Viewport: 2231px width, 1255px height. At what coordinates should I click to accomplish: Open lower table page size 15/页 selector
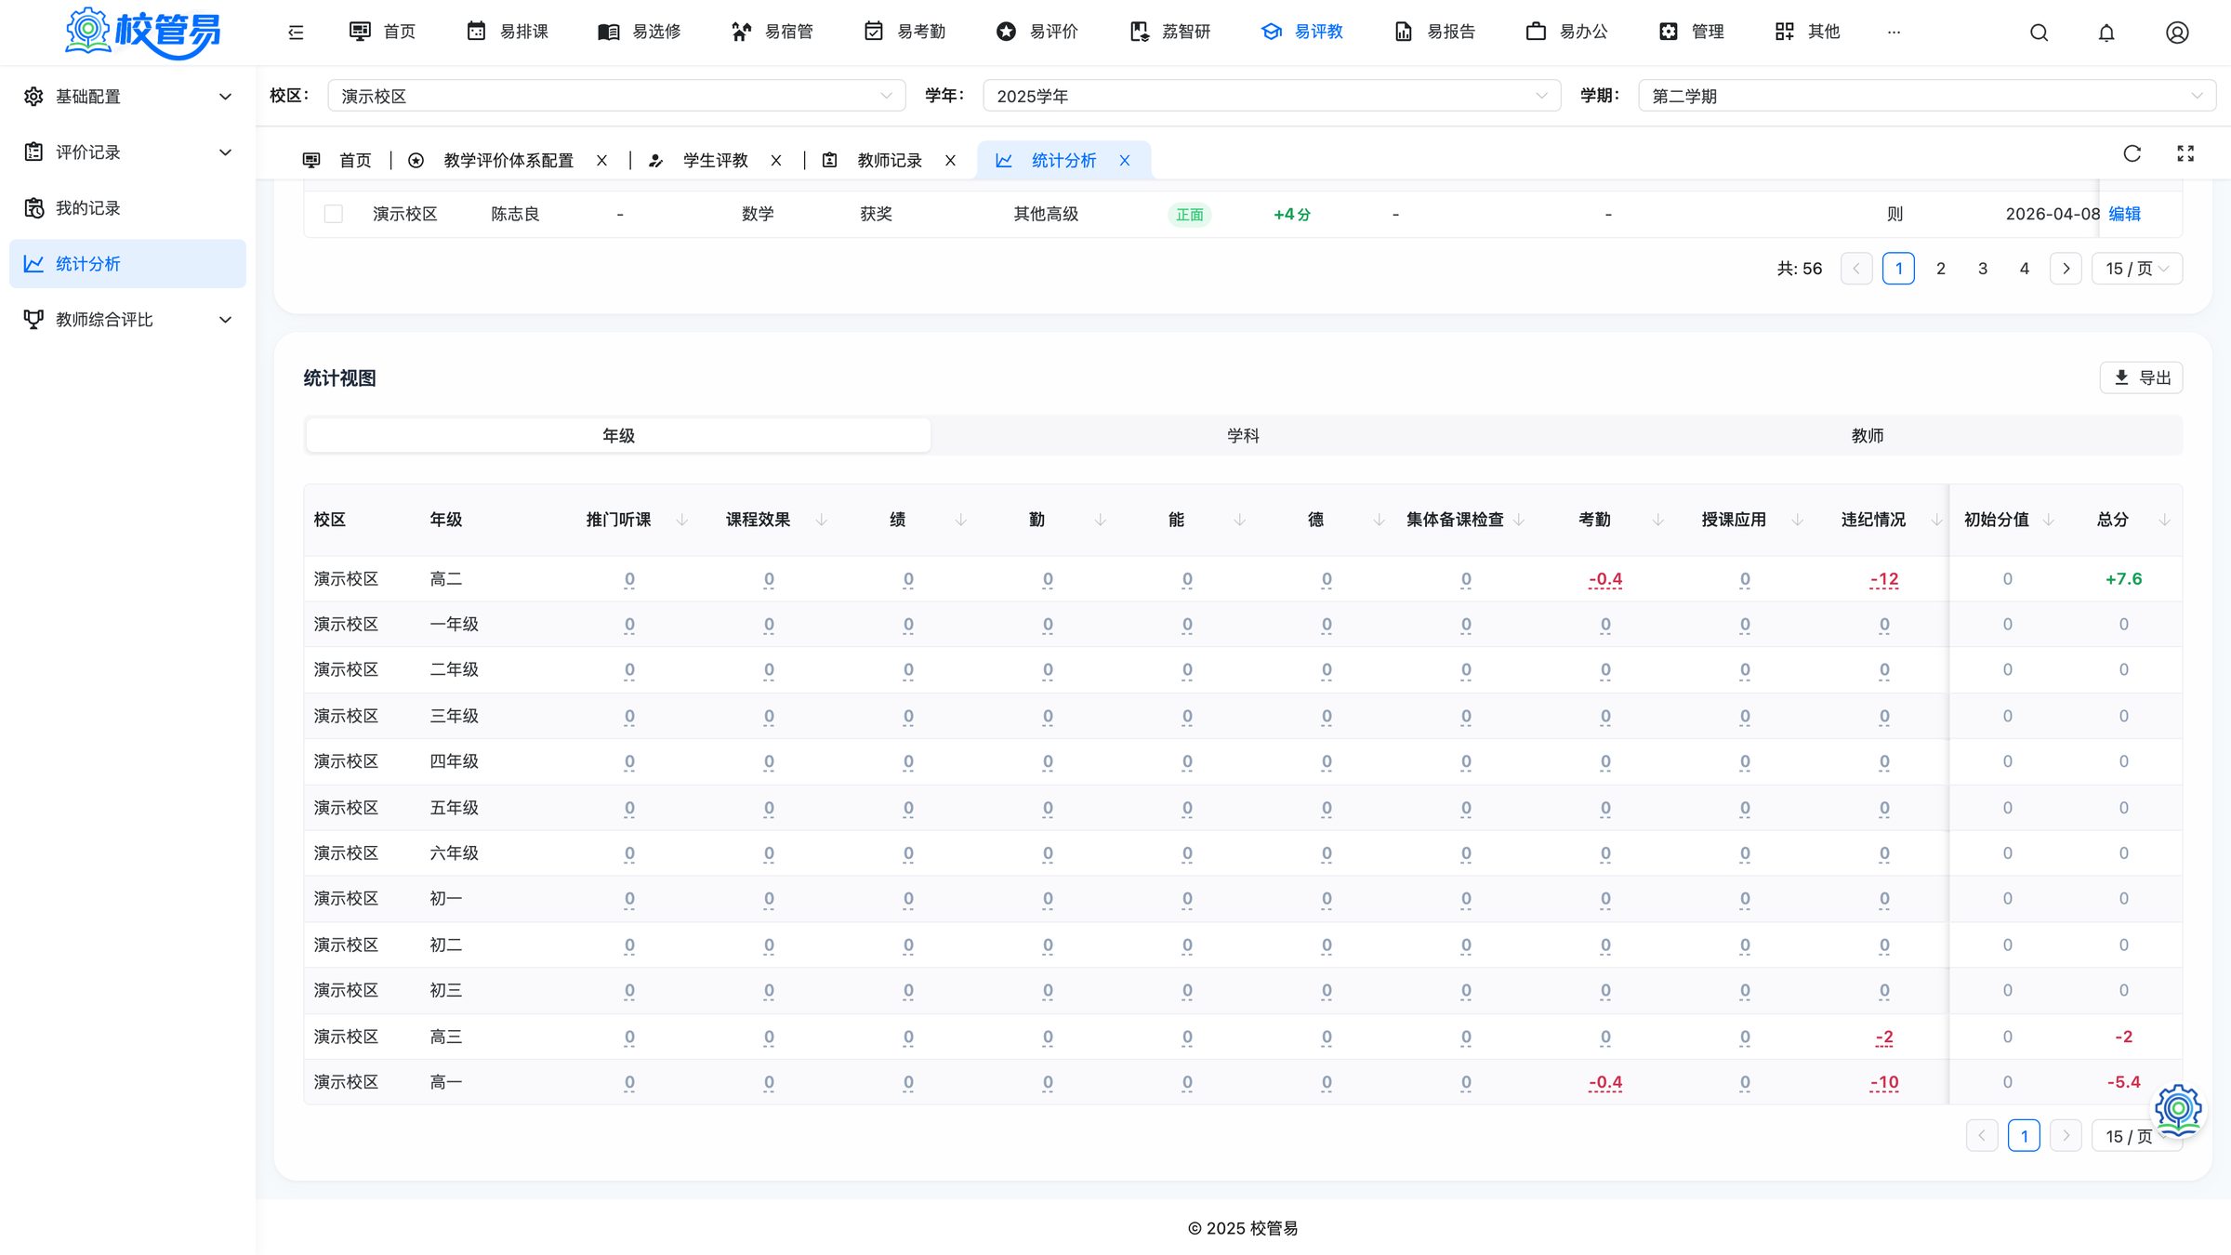[x=2137, y=1136]
